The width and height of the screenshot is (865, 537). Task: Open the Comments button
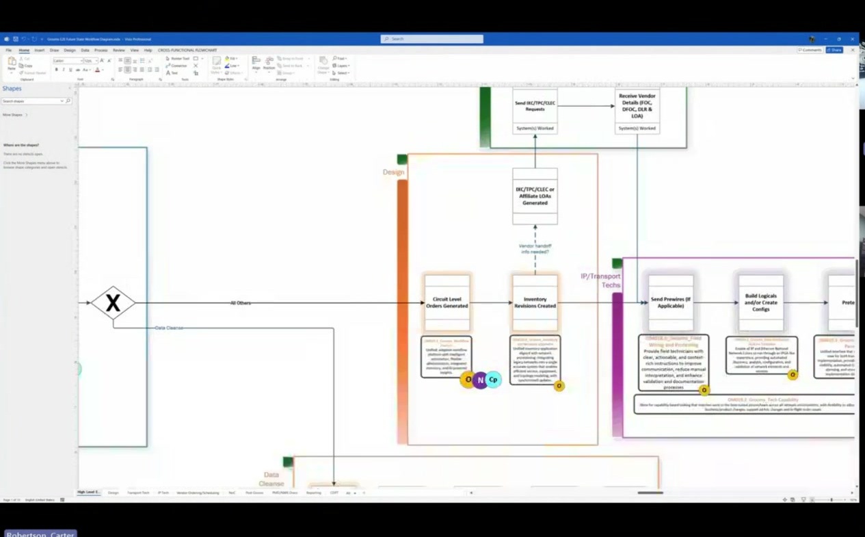tap(810, 50)
